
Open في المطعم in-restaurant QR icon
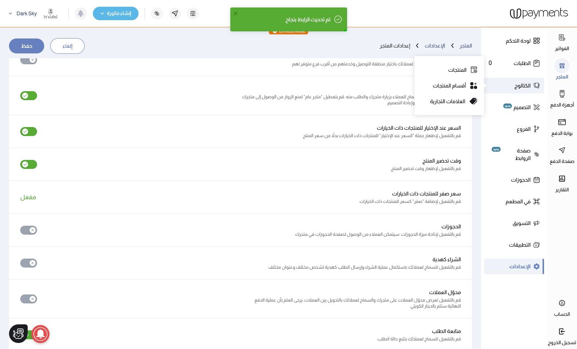(537, 201)
